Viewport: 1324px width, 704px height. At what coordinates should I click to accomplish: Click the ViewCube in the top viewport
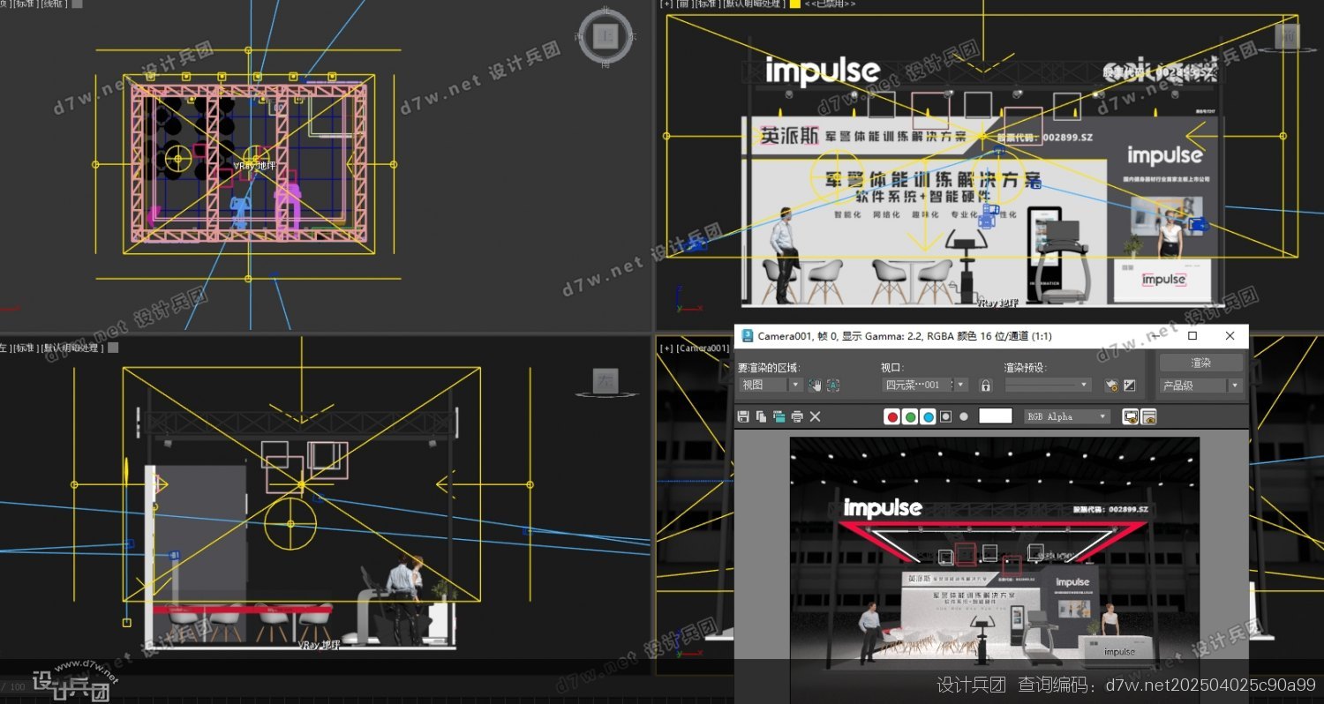tap(606, 36)
